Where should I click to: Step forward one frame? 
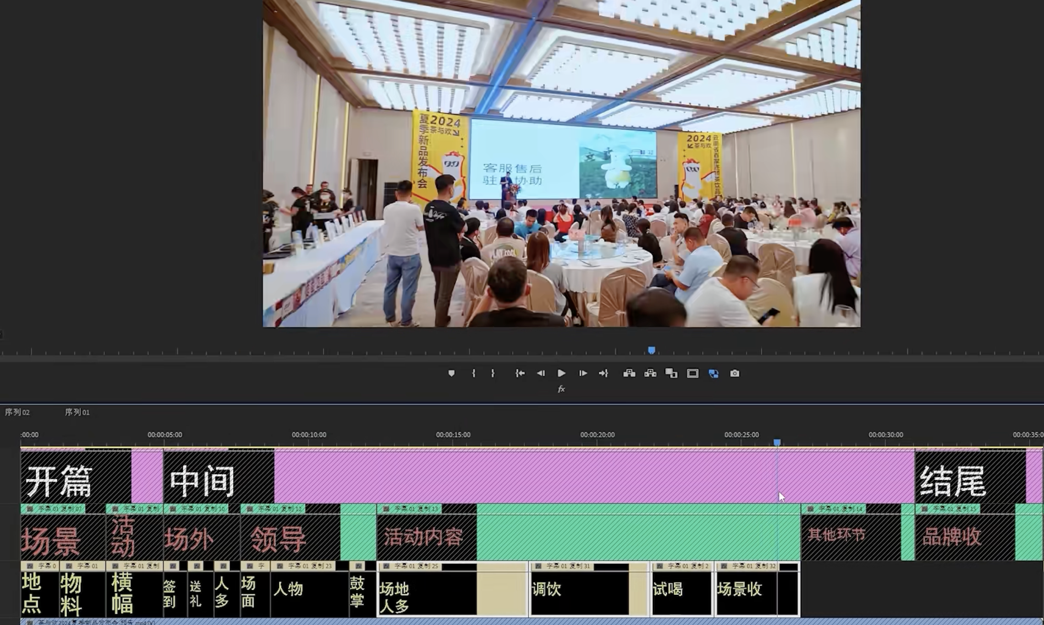pyautogui.click(x=583, y=373)
